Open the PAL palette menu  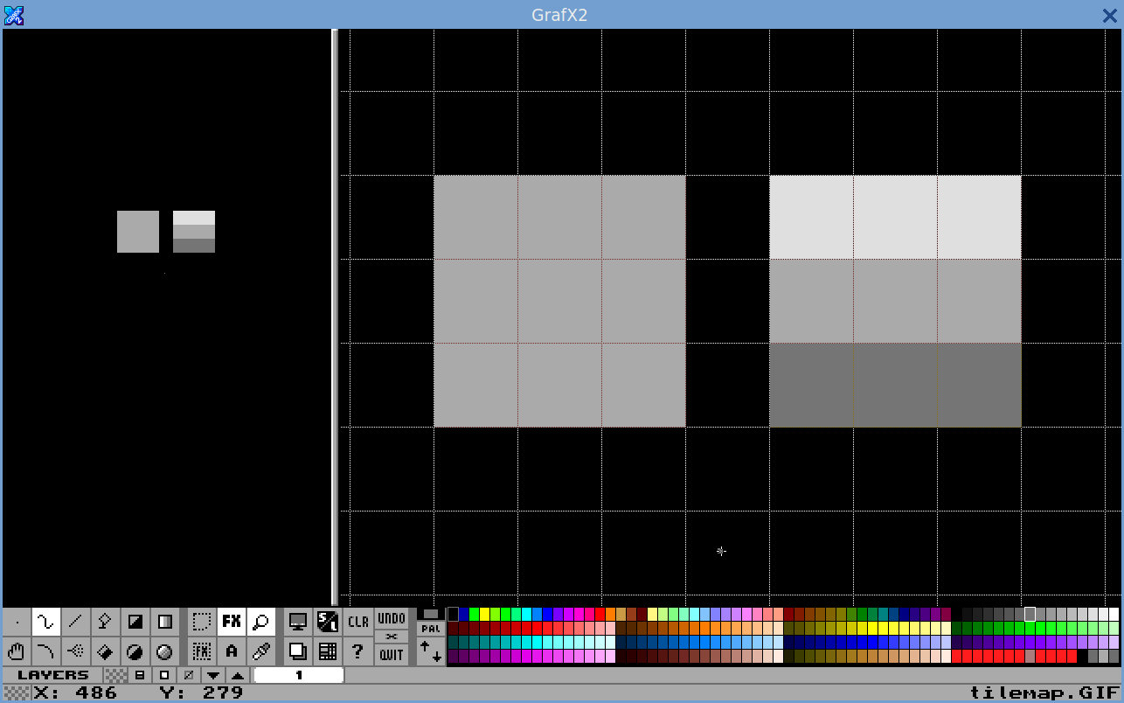point(430,628)
